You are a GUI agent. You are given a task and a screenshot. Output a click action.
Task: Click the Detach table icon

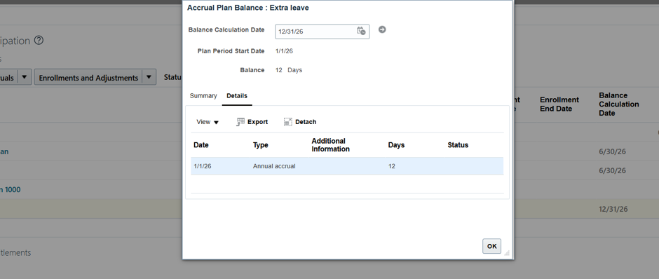tap(288, 122)
